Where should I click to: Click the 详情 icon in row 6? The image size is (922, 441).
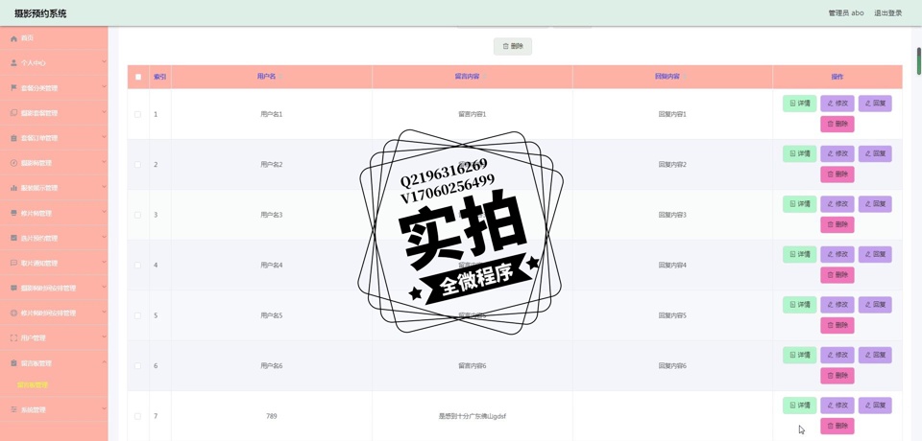[x=792, y=355]
